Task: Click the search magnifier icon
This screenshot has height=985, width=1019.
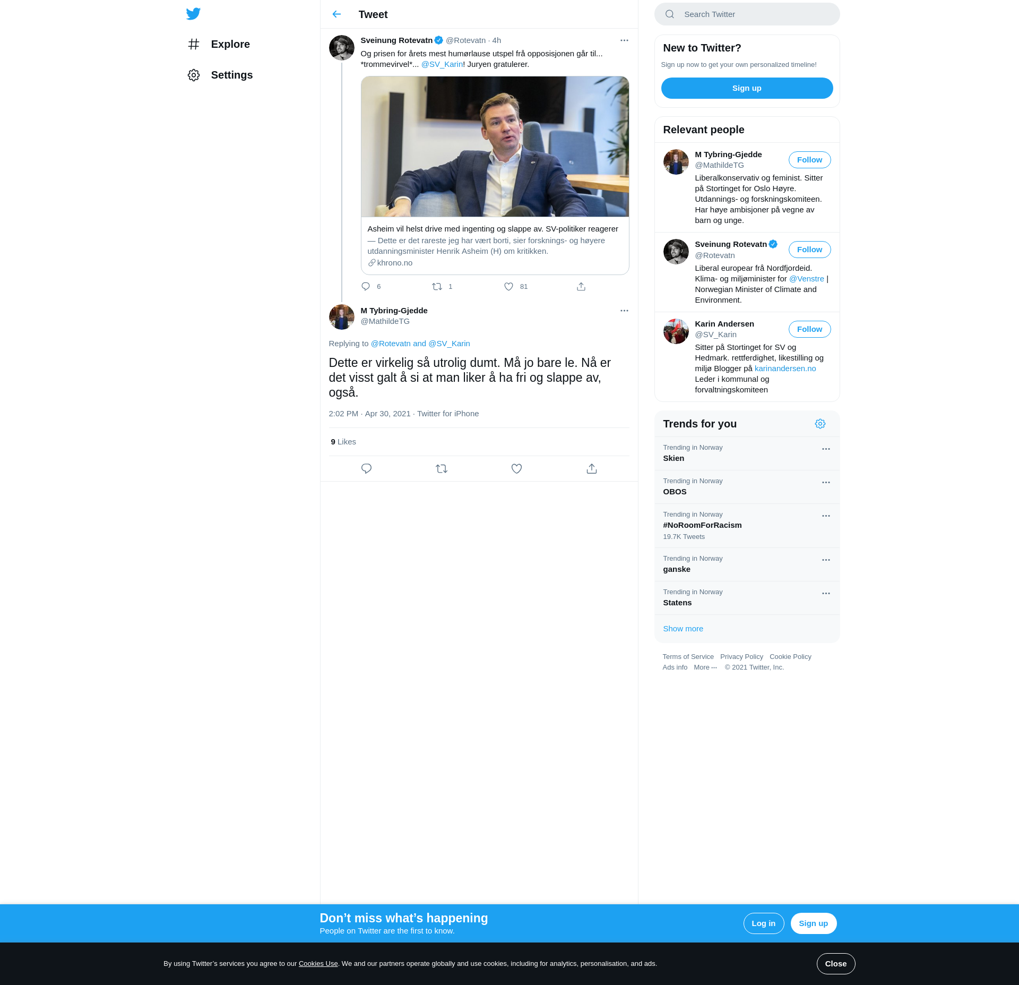Action: 670,14
